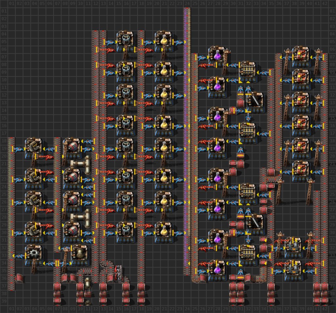
Task: Select the electric engine assembler on row 19
Action: click(73, 149)
